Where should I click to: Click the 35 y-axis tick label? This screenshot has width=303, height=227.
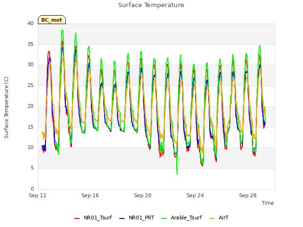[x=30, y=44]
